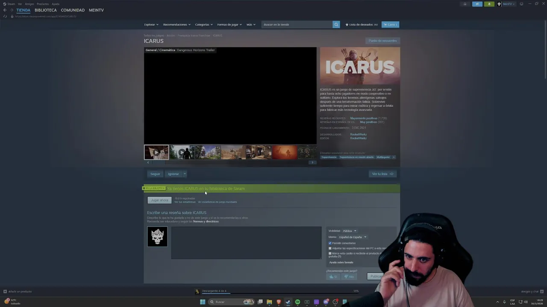Click Añadir un producto at bottom left
The image size is (547, 307).
(18, 292)
